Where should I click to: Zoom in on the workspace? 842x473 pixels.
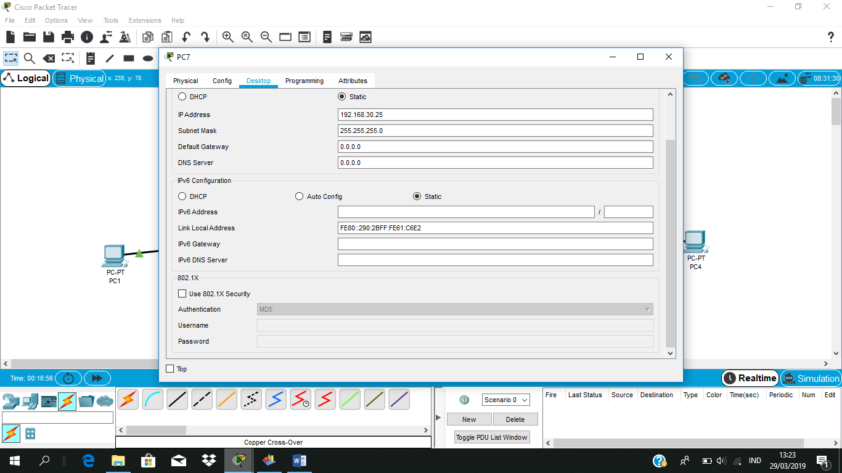(x=228, y=37)
